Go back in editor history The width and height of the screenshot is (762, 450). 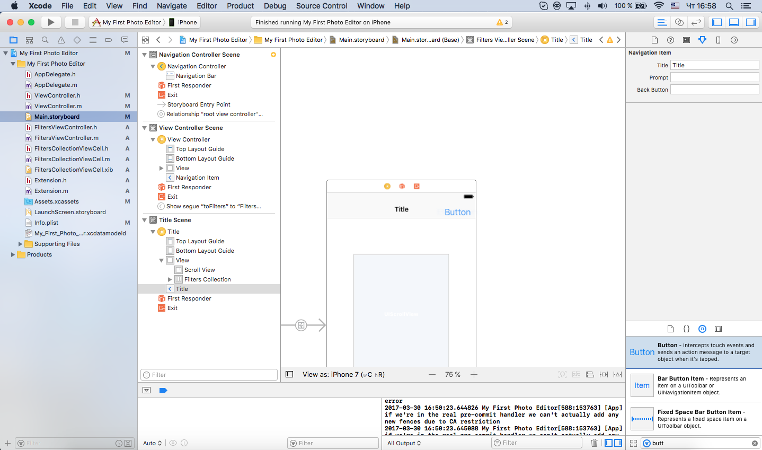pos(158,40)
